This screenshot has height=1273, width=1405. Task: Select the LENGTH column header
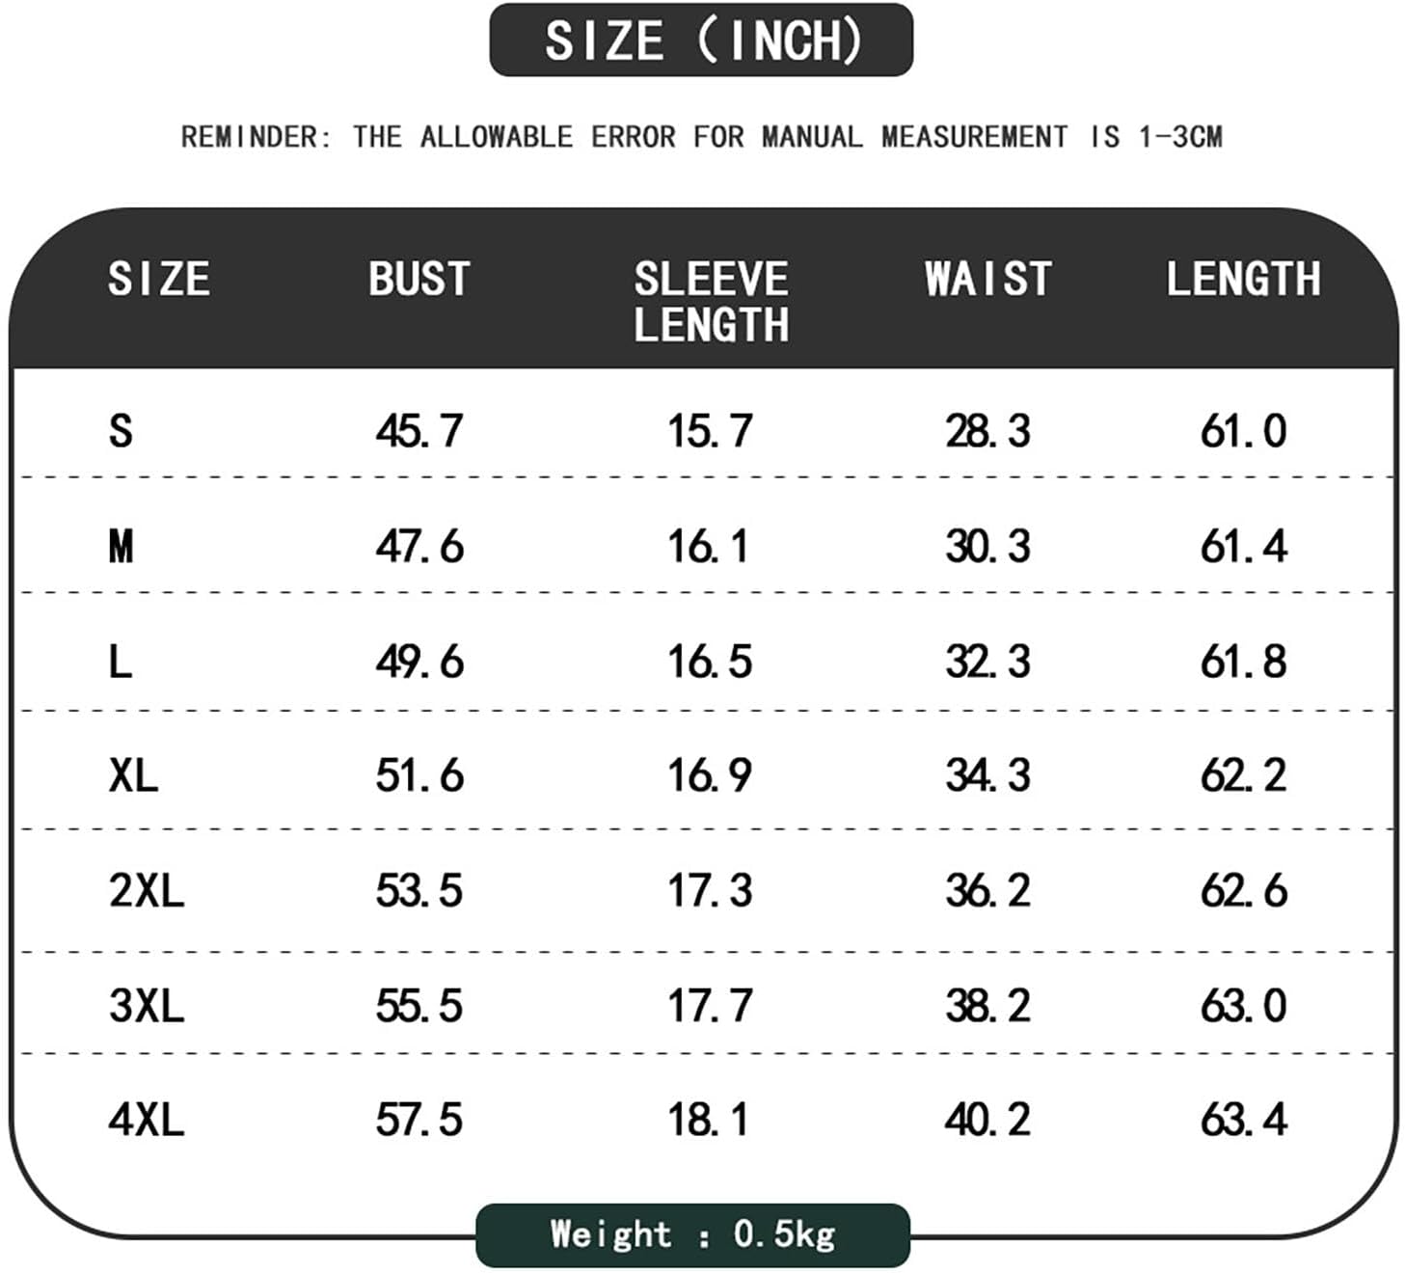point(1243,280)
